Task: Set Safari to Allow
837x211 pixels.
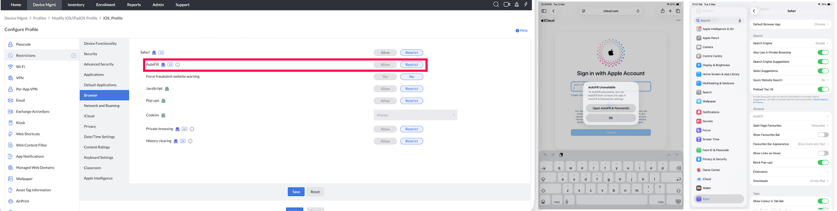Action: [385, 53]
